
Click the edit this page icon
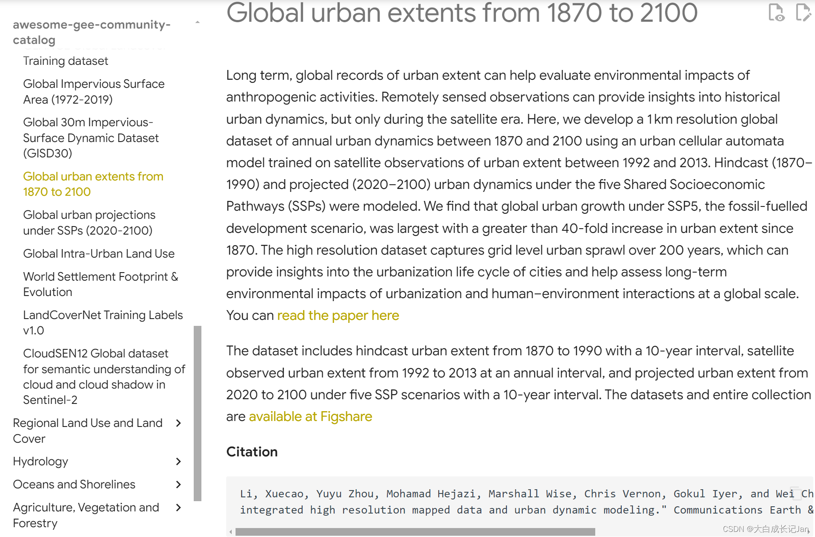[803, 12]
